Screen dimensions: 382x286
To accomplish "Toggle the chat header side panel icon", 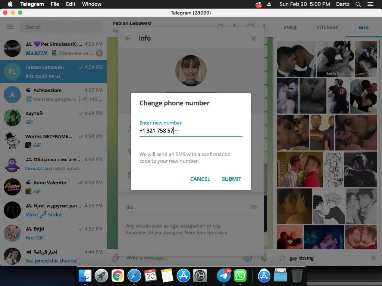I will [251, 26].
